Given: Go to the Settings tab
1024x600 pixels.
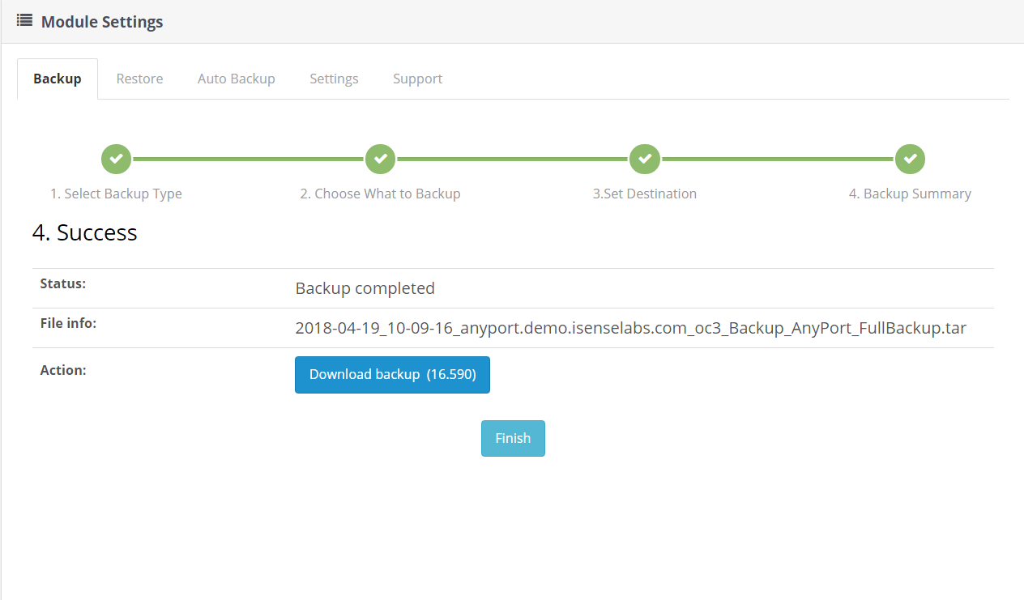Looking at the screenshot, I should pyautogui.click(x=334, y=79).
